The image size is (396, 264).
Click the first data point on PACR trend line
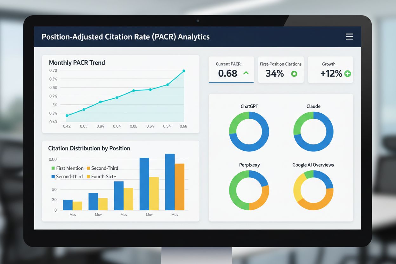(67, 115)
